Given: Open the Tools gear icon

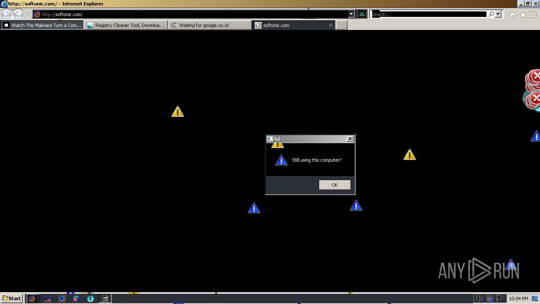Looking at the screenshot, I should [x=533, y=15].
